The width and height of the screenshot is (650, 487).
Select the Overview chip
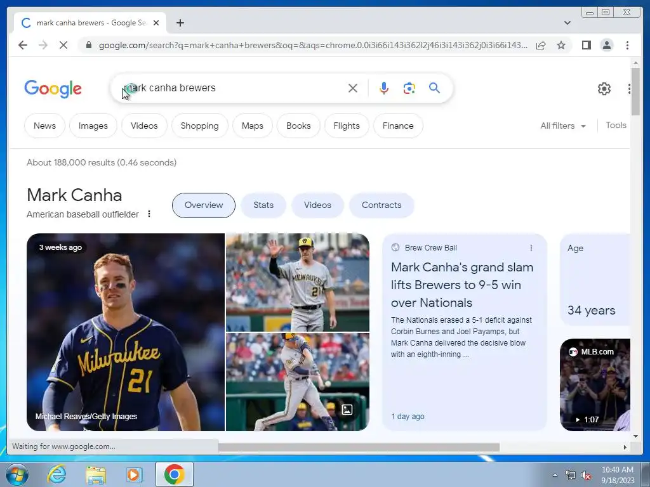[204, 205]
